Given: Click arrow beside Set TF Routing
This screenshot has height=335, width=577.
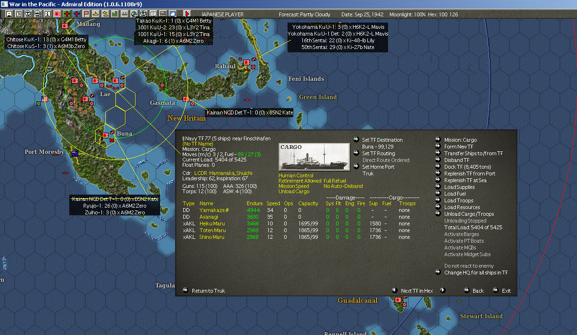Looking at the screenshot, I should [356, 153].
